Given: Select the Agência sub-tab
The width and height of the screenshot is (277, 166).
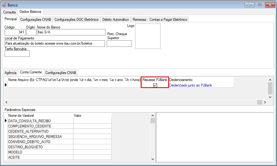Looking at the screenshot, I should (10, 72).
